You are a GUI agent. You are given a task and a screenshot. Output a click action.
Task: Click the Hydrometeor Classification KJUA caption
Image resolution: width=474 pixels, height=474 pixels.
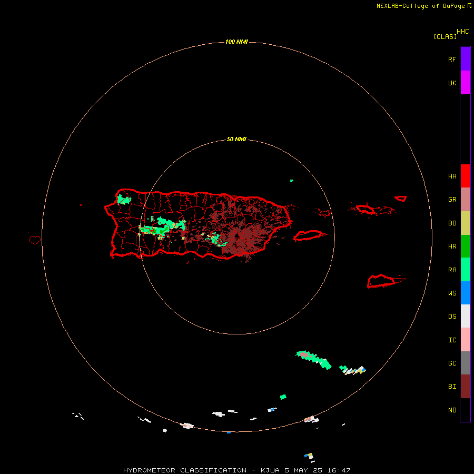pyautogui.click(x=236, y=470)
